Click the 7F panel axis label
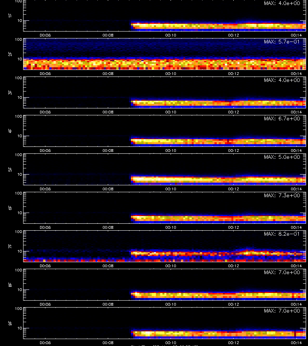Viewport: 308px width, 346px height. click(10, 246)
